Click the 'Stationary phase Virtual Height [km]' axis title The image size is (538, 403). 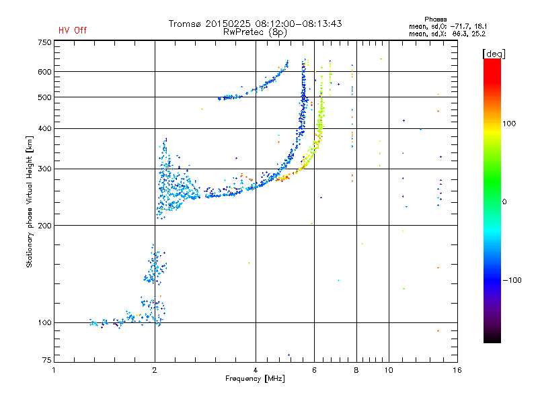click(x=30, y=201)
